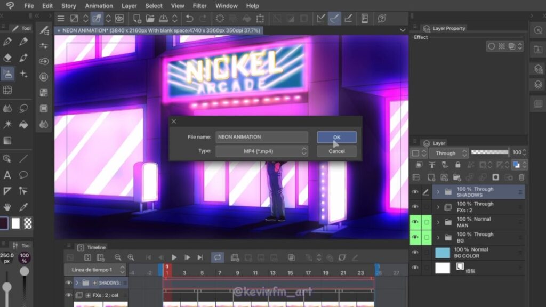
Task: Select the Eraser tool
Action: (7, 58)
